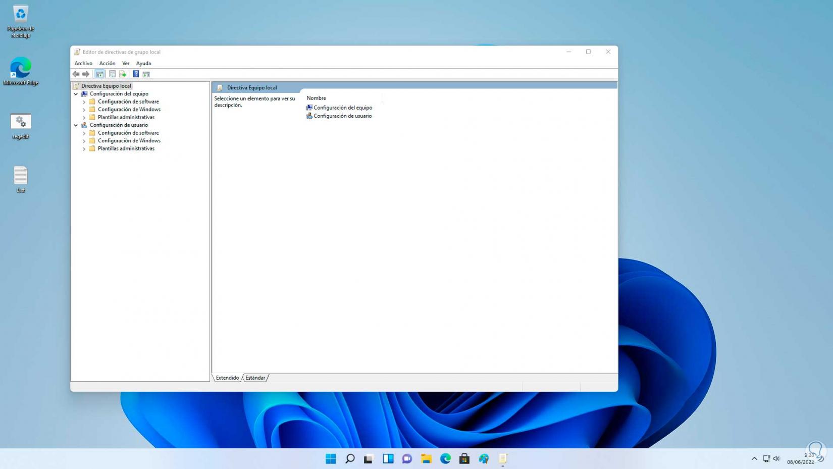Screen dimensions: 833x469
Task: Select Configuración de usuario in the right pane
Action: coord(342,116)
